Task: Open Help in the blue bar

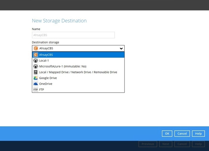Action: tap(198, 134)
